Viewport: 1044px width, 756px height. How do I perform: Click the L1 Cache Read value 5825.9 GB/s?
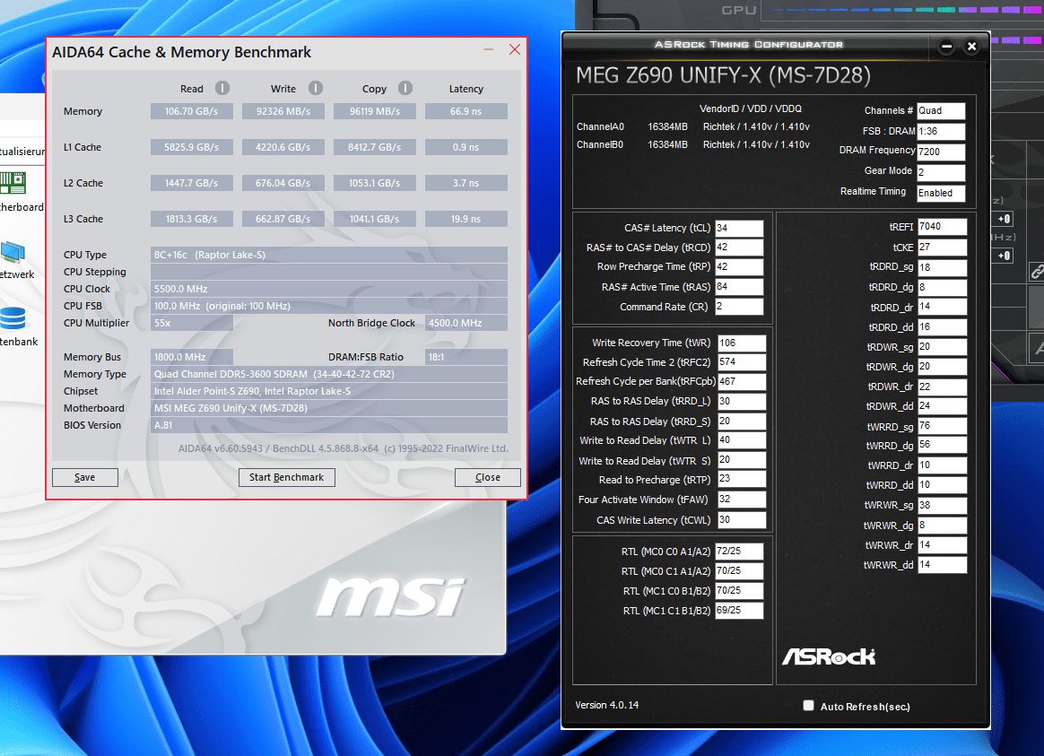(192, 147)
